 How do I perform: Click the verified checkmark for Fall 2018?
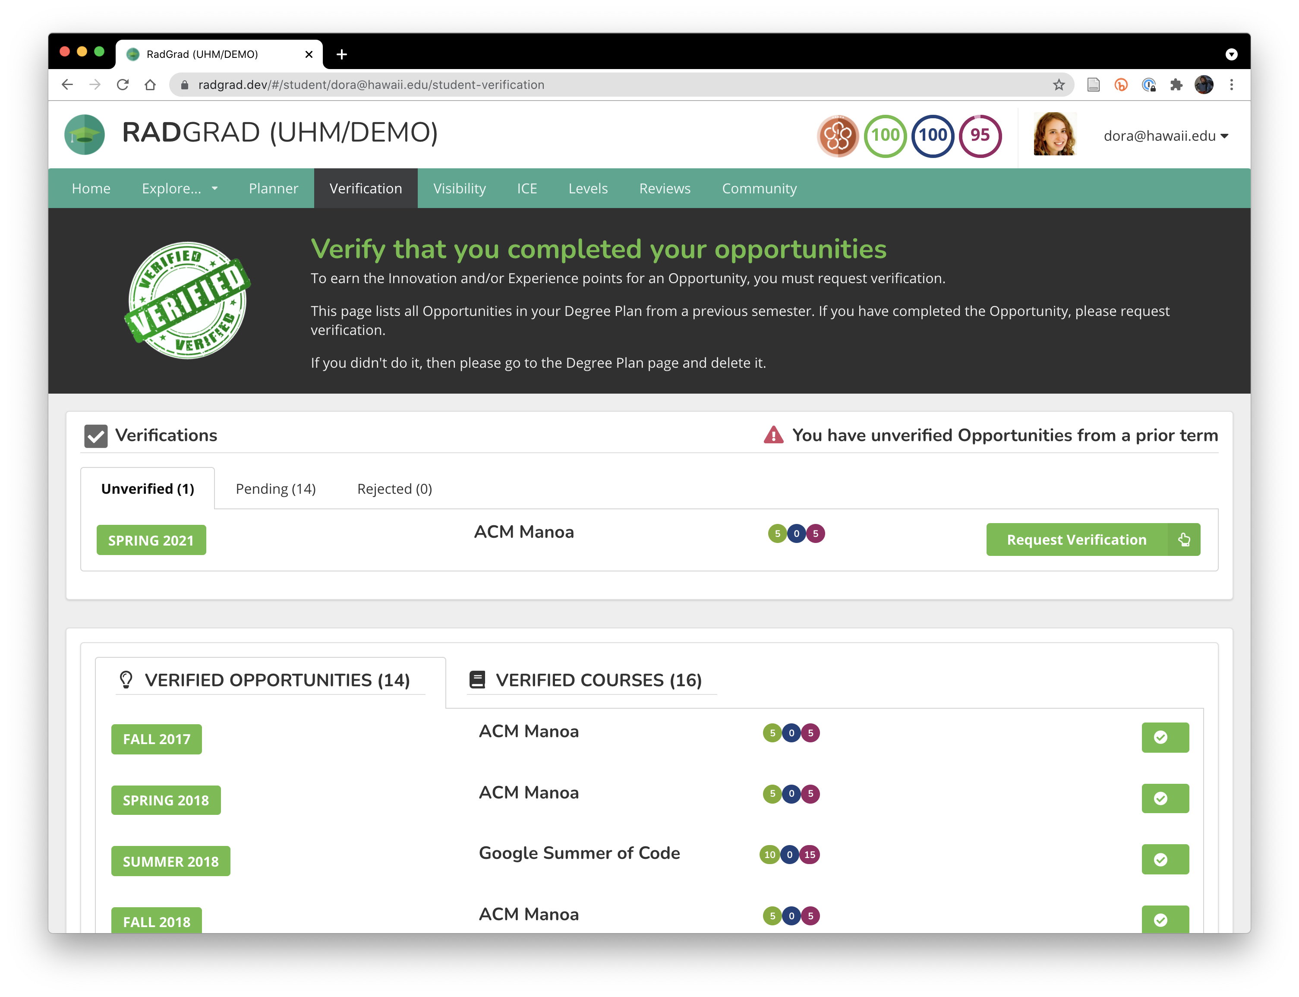[x=1165, y=919]
